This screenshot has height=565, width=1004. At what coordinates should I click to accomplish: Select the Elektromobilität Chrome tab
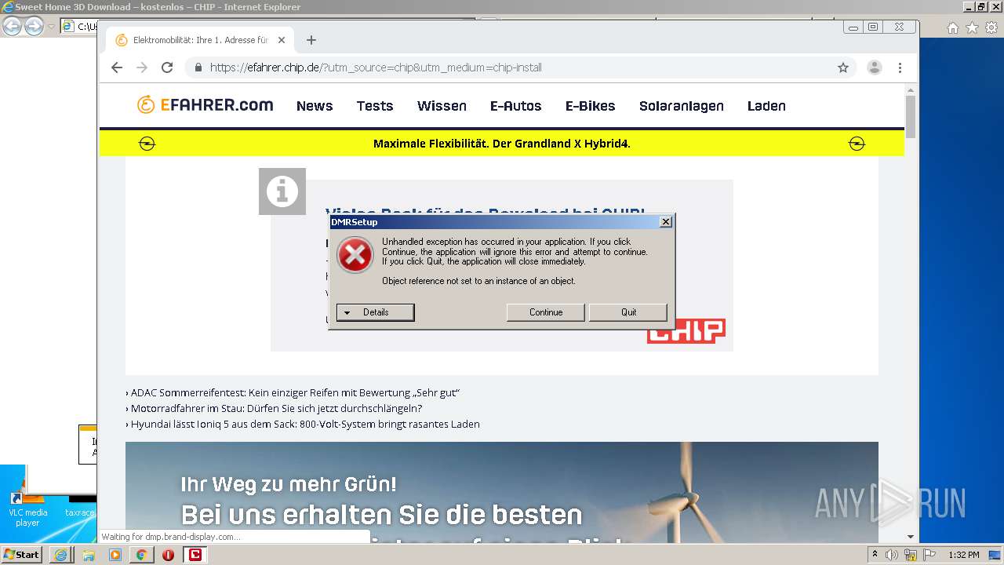tap(201, 40)
